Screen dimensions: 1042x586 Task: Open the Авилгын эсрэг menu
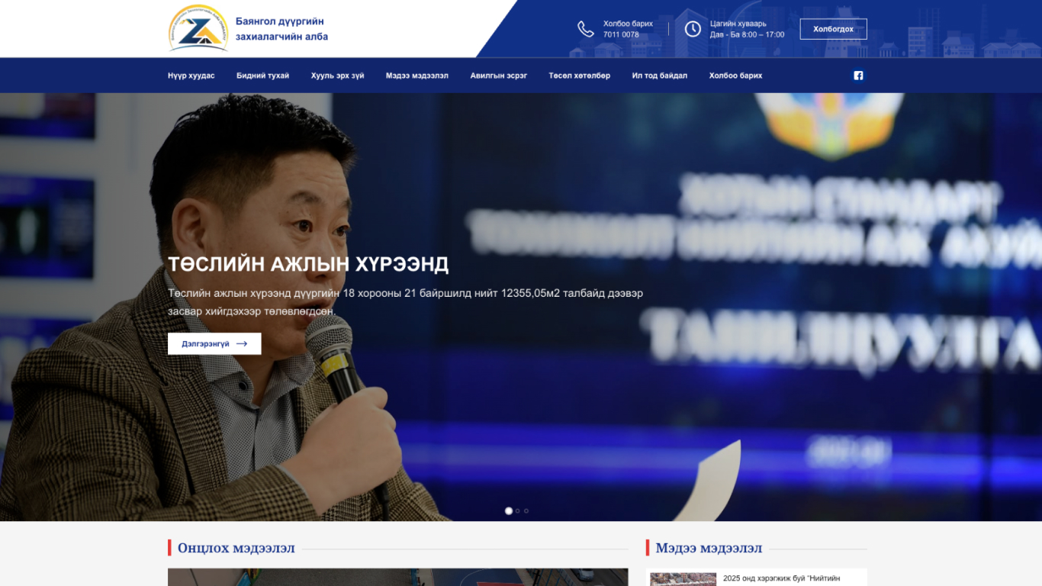click(499, 76)
